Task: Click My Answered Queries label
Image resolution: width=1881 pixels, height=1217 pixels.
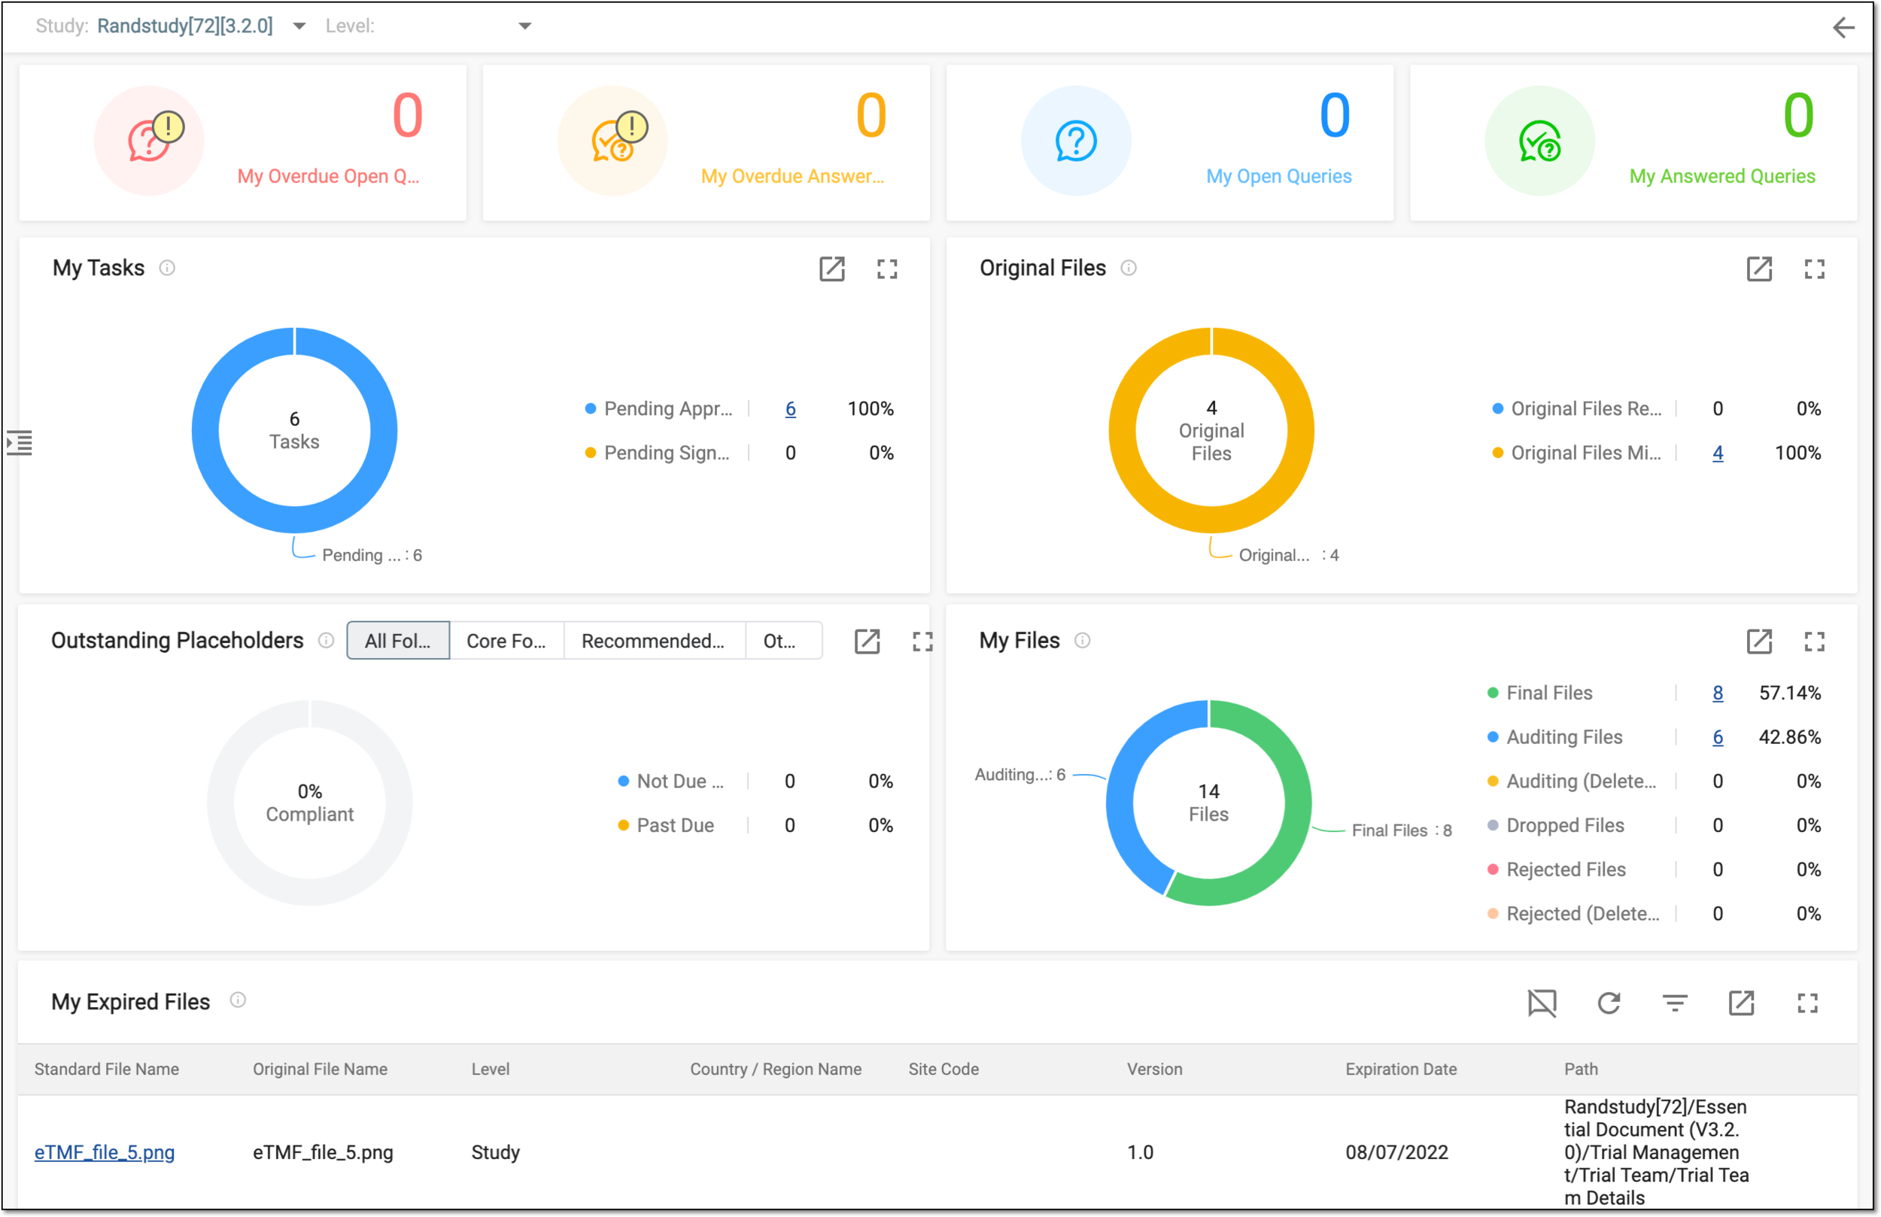Action: (x=1722, y=176)
